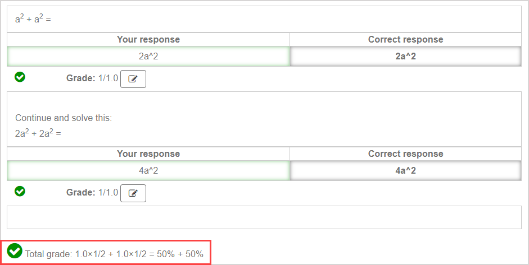This screenshot has height=265, width=529.
Task: Click the green checkmark beside second grade
Action: point(20,191)
